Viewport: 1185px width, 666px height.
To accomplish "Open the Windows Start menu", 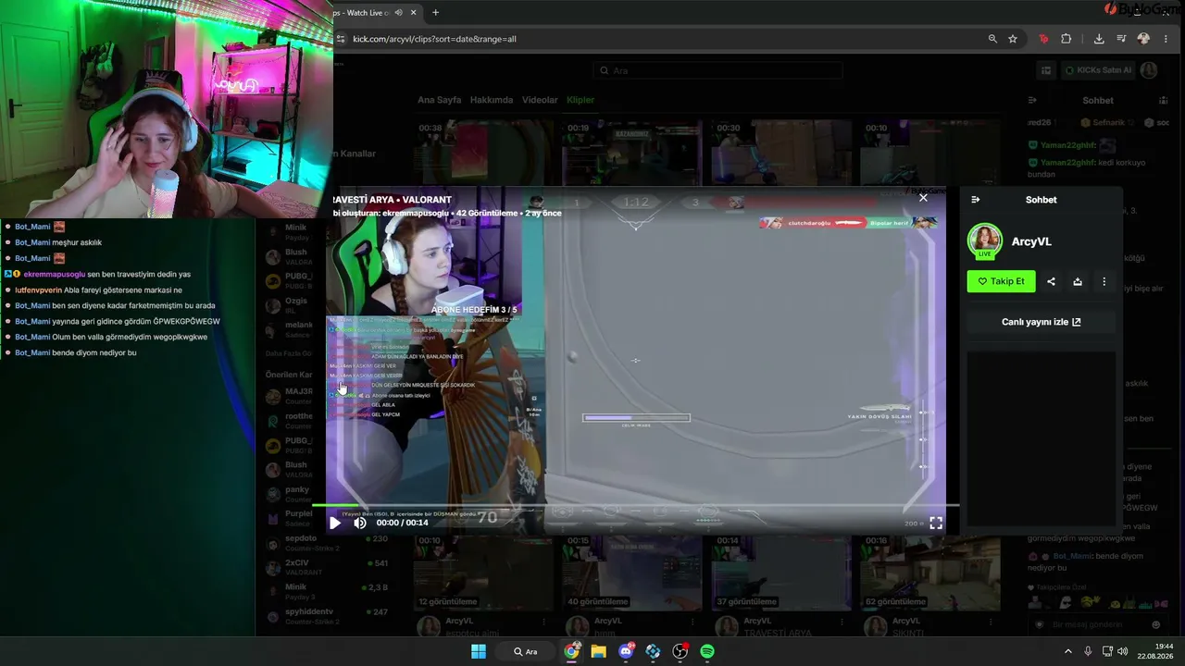I will (479, 651).
